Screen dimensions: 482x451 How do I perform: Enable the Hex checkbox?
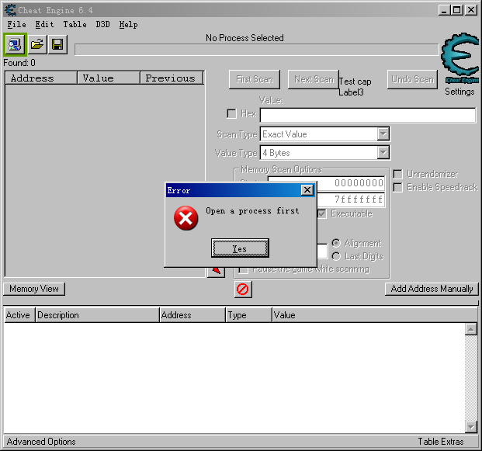pyautogui.click(x=231, y=114)
